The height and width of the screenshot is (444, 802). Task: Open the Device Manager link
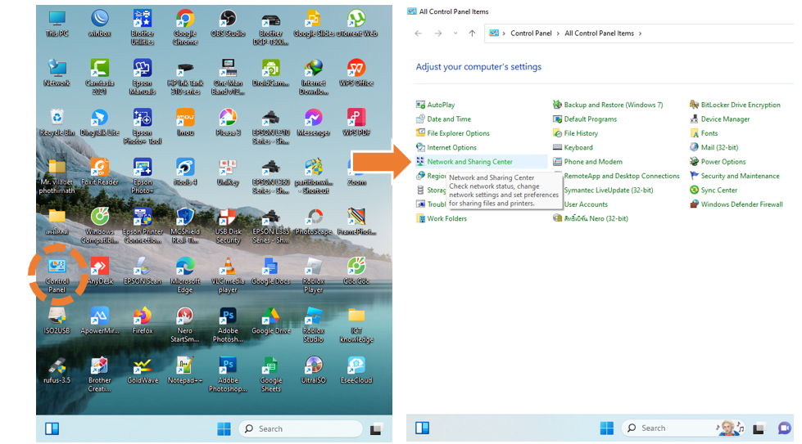point(725,119)
